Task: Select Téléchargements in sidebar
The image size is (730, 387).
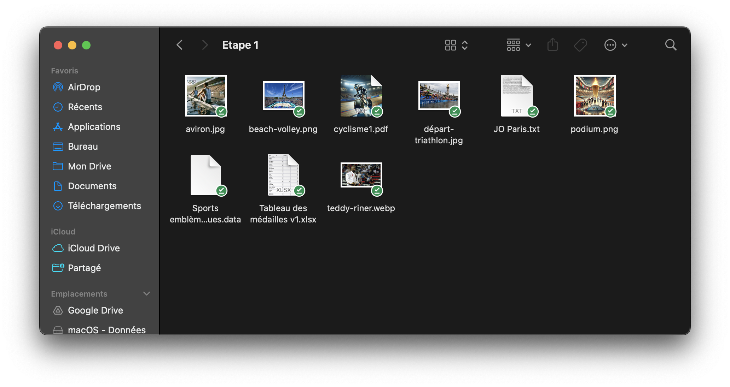Action: [x=104, y=206]
